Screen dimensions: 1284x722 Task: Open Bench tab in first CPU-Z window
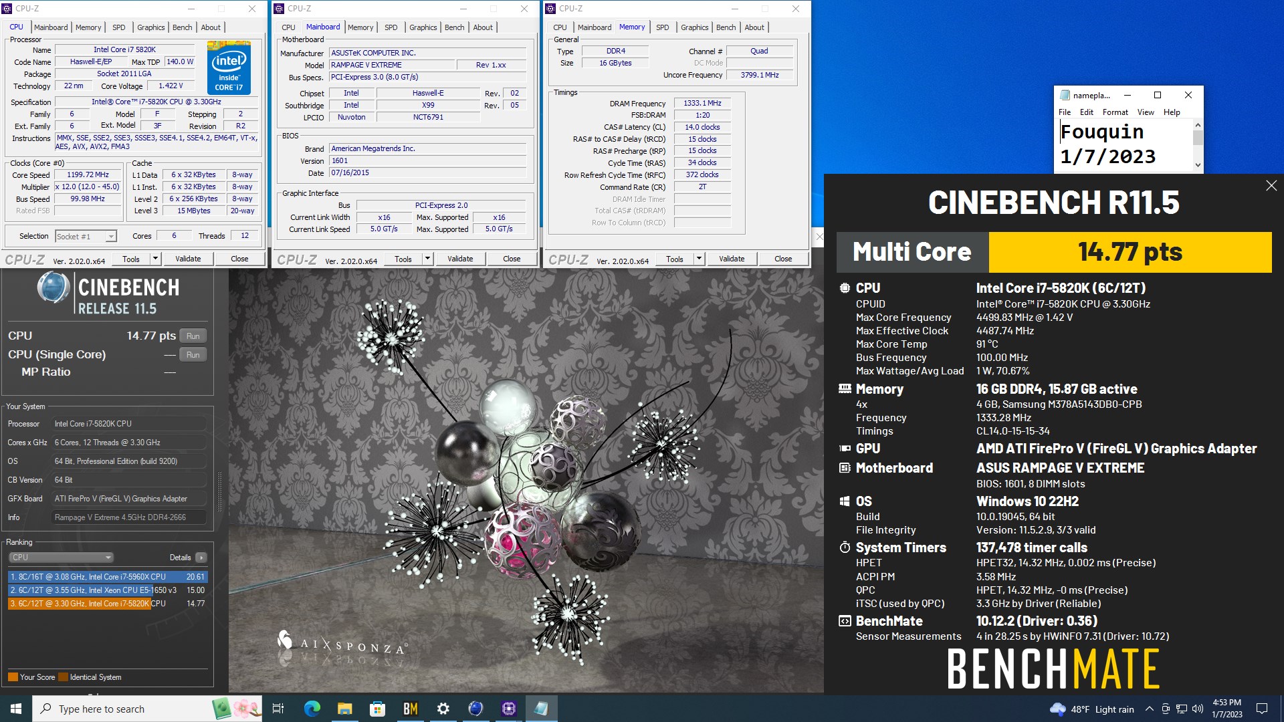coord(182,27)
